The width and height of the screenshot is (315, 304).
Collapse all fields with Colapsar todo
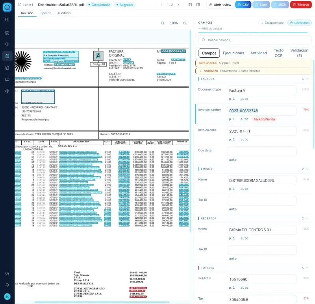(272, 23)
